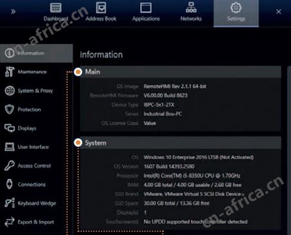
Task: Click the RemoteHMI Firmware label
Action: click(x=114, y=95)
